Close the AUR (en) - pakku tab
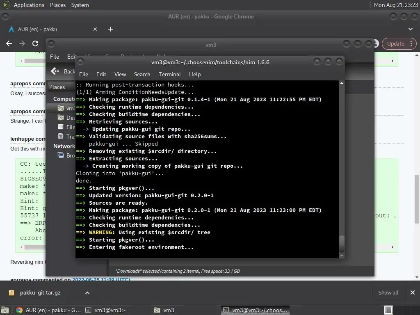Screen dimensions: 420x315 pyautogui.click(x=95, y=29)
